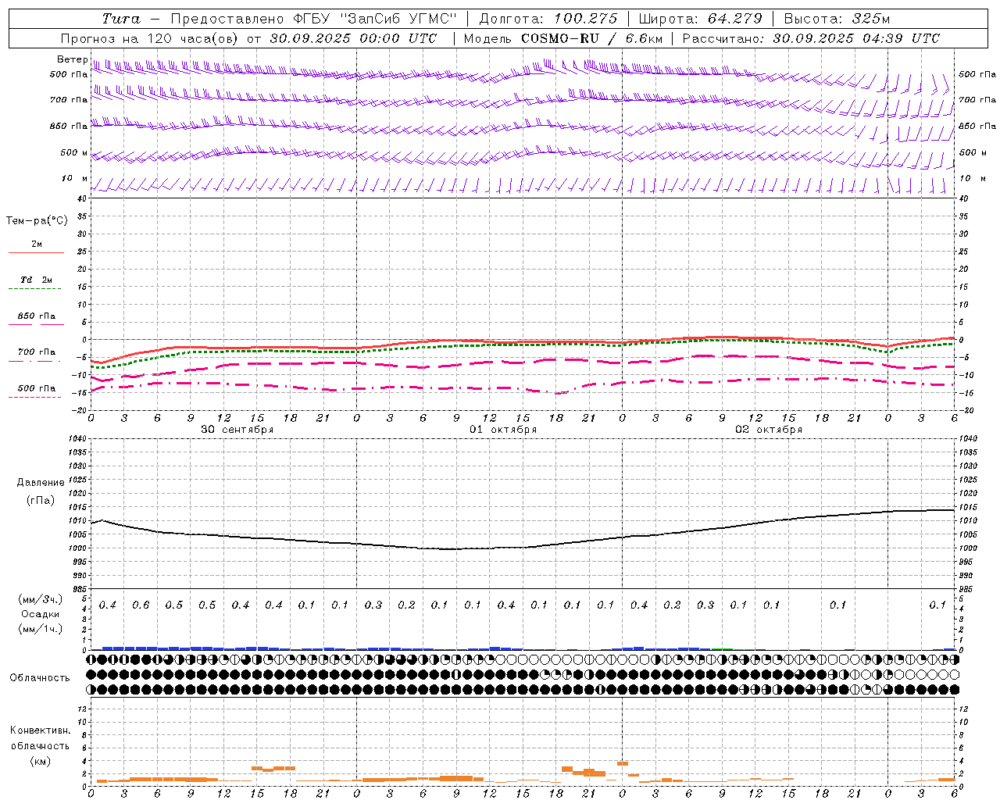
Task: Click the model label "COSMO-RU / 6.6км"
Action: [x=591, y=38]
